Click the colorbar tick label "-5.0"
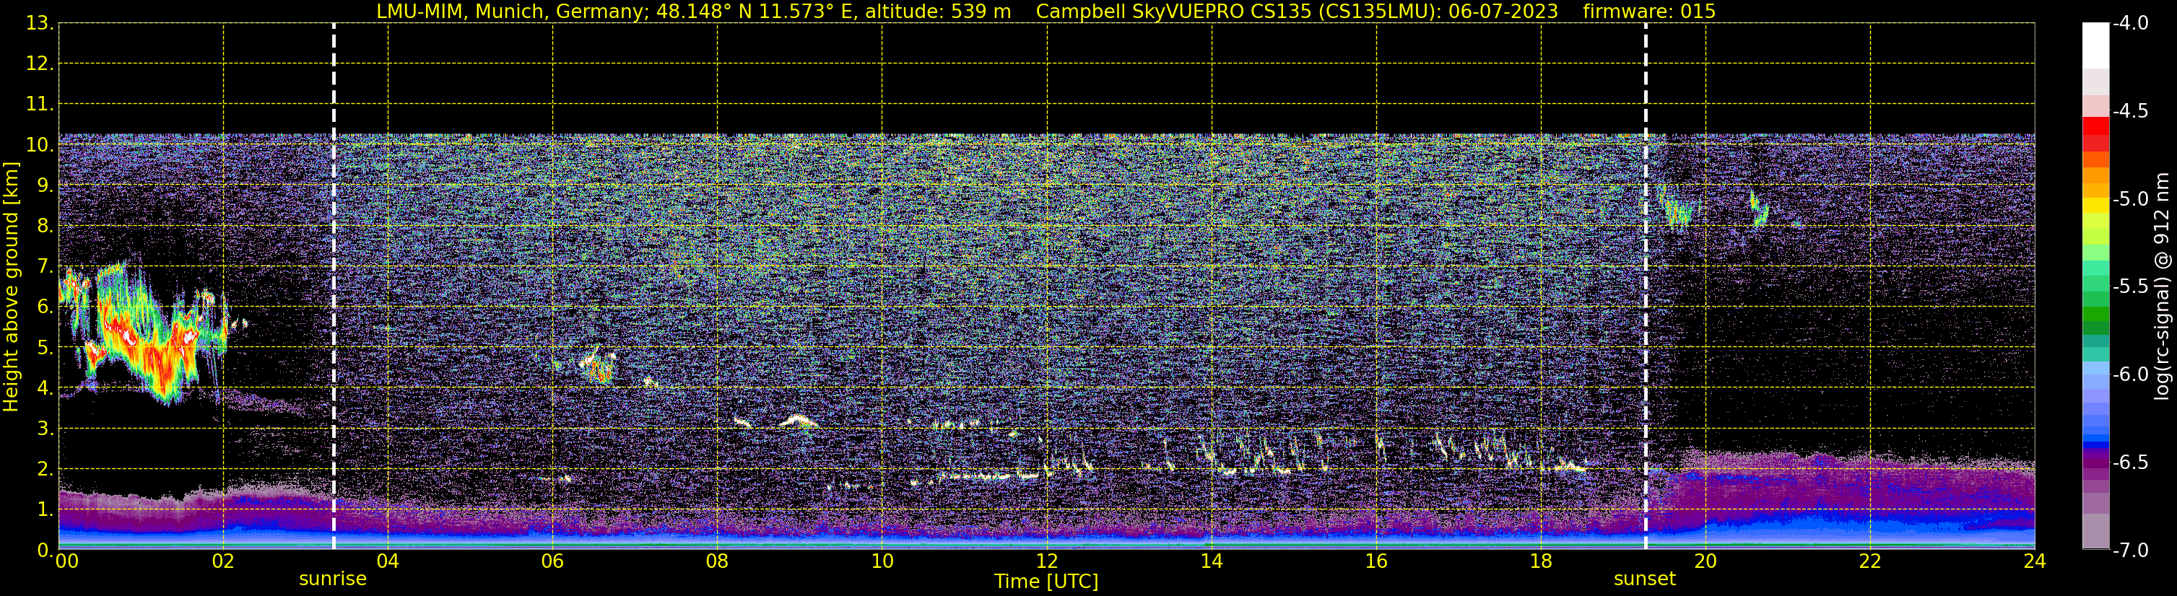 click(2131, 199)
